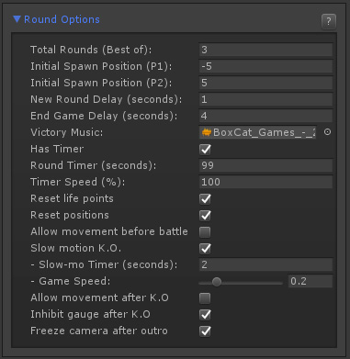This screenshot has width=350, height=359.
Task: Disable the Has Timer checkbox
Action: (x=205, y=149)
